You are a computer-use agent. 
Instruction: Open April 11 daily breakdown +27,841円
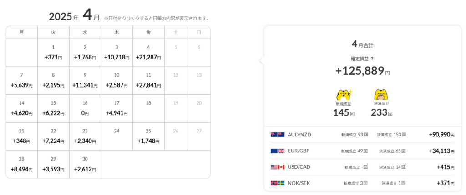[x=148, y=81]
